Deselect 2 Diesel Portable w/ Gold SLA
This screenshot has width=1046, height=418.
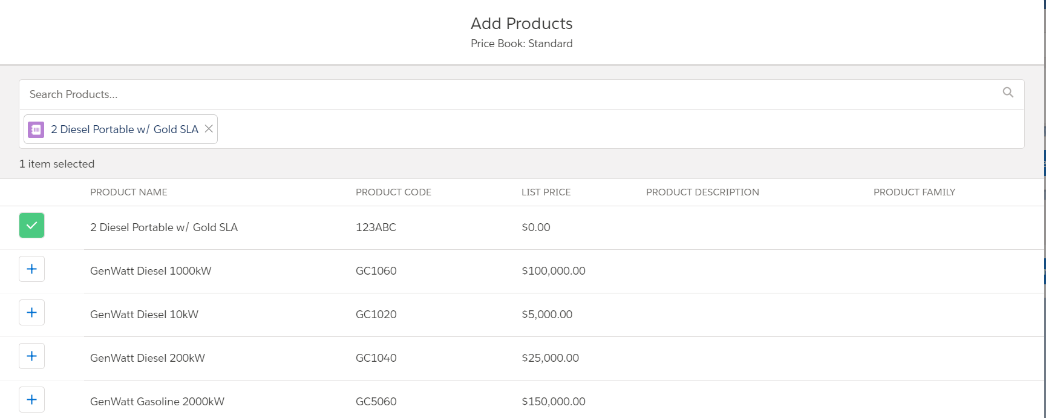(31, 226)
